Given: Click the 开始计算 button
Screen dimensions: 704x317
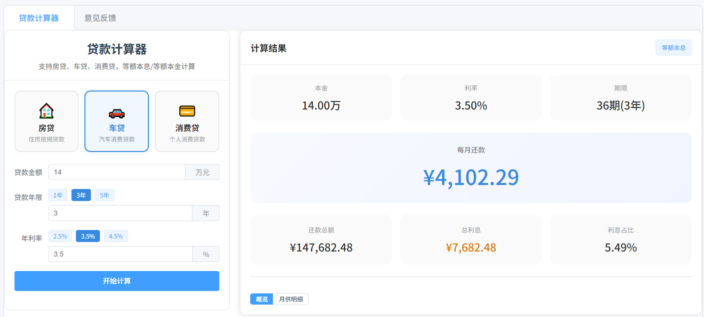Looking at the screenshot, I should [117, 281].
